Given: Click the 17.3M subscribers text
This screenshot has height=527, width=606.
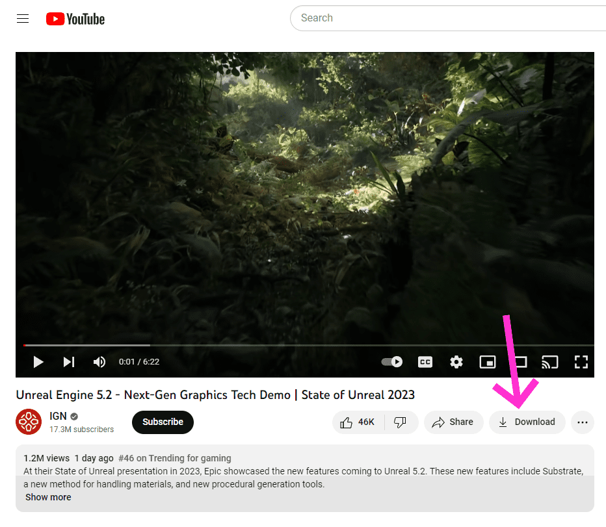Looking at the screenshot, I should pos(81,430).
